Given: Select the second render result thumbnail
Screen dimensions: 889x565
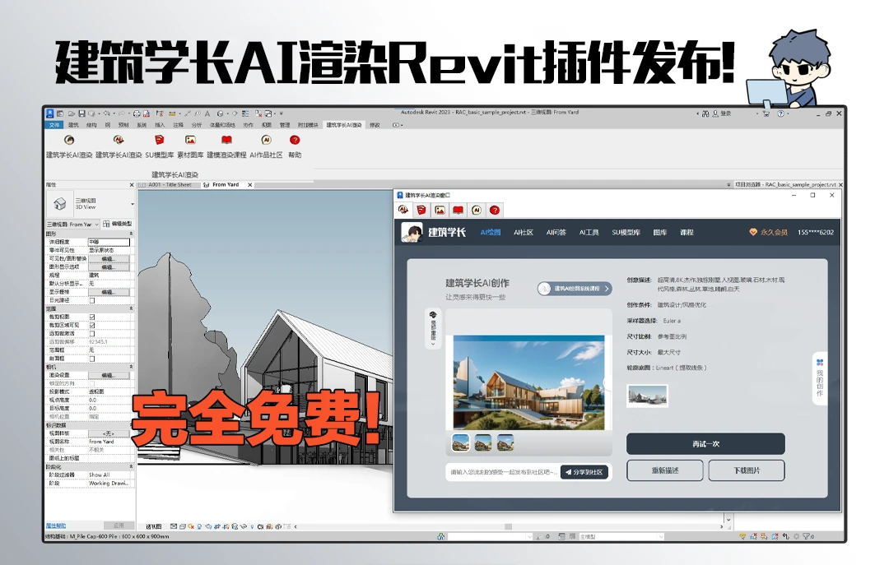Looking at the screenshot, I should point(483,442).
